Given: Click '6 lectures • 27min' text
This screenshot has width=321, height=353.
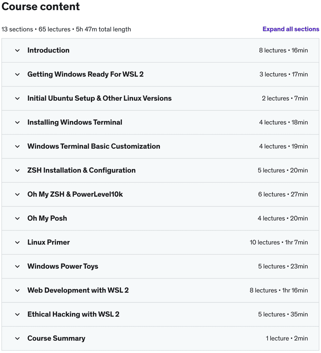Looking at the screenshot, I should (283, 195).
